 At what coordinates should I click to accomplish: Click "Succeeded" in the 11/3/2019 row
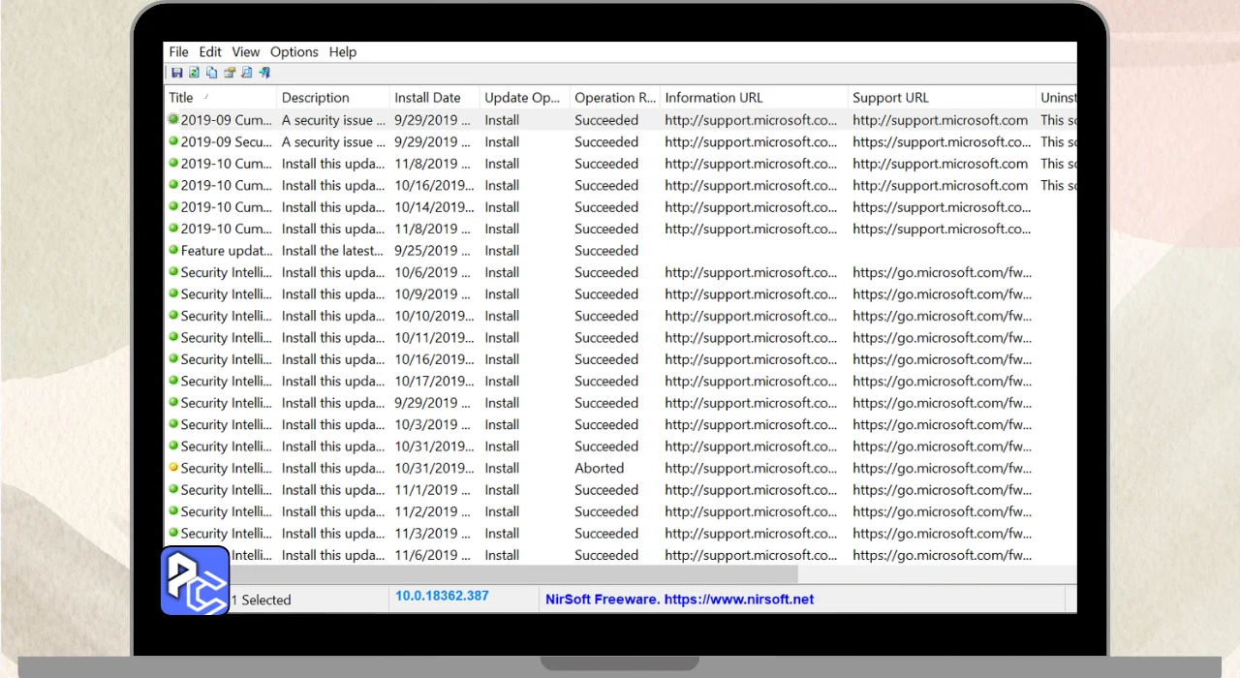(x=606, y=534)
